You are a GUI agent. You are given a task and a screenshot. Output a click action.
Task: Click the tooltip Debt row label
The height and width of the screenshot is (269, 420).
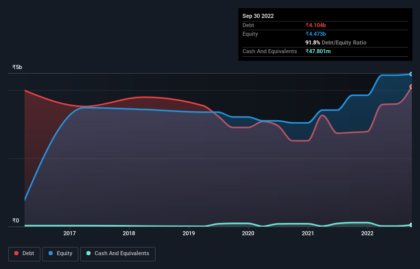248,25
